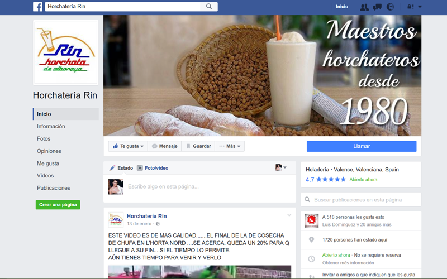The height and width of the screenshot is (279, 447).
Task: Open the Rin horchata profile picture
Action: [66, 52]
